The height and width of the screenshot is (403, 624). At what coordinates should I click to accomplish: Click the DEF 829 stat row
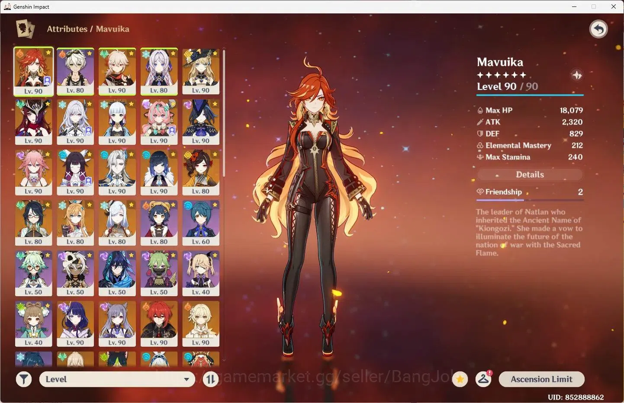click(530, 134)
